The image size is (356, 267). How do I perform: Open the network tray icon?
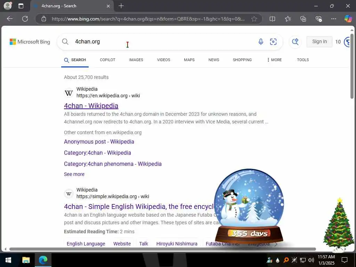(x=303, y=260)
